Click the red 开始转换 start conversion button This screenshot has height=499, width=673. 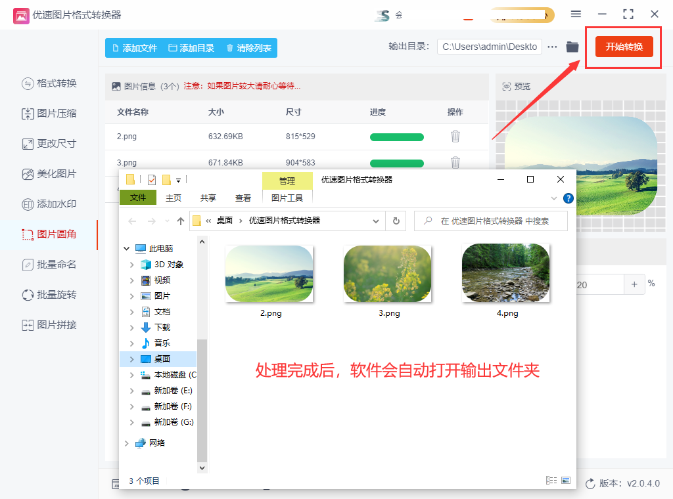coord(624,47)
